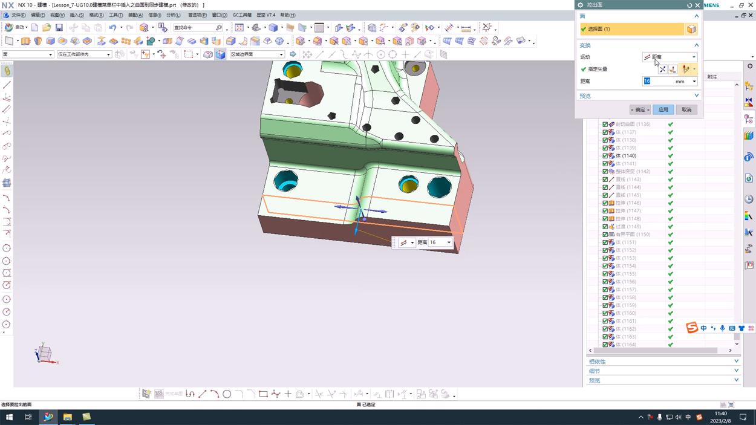Click the face selection cube icon in dialog
The height and width of the screenshot is (425, 756).
tap(691, 29)
